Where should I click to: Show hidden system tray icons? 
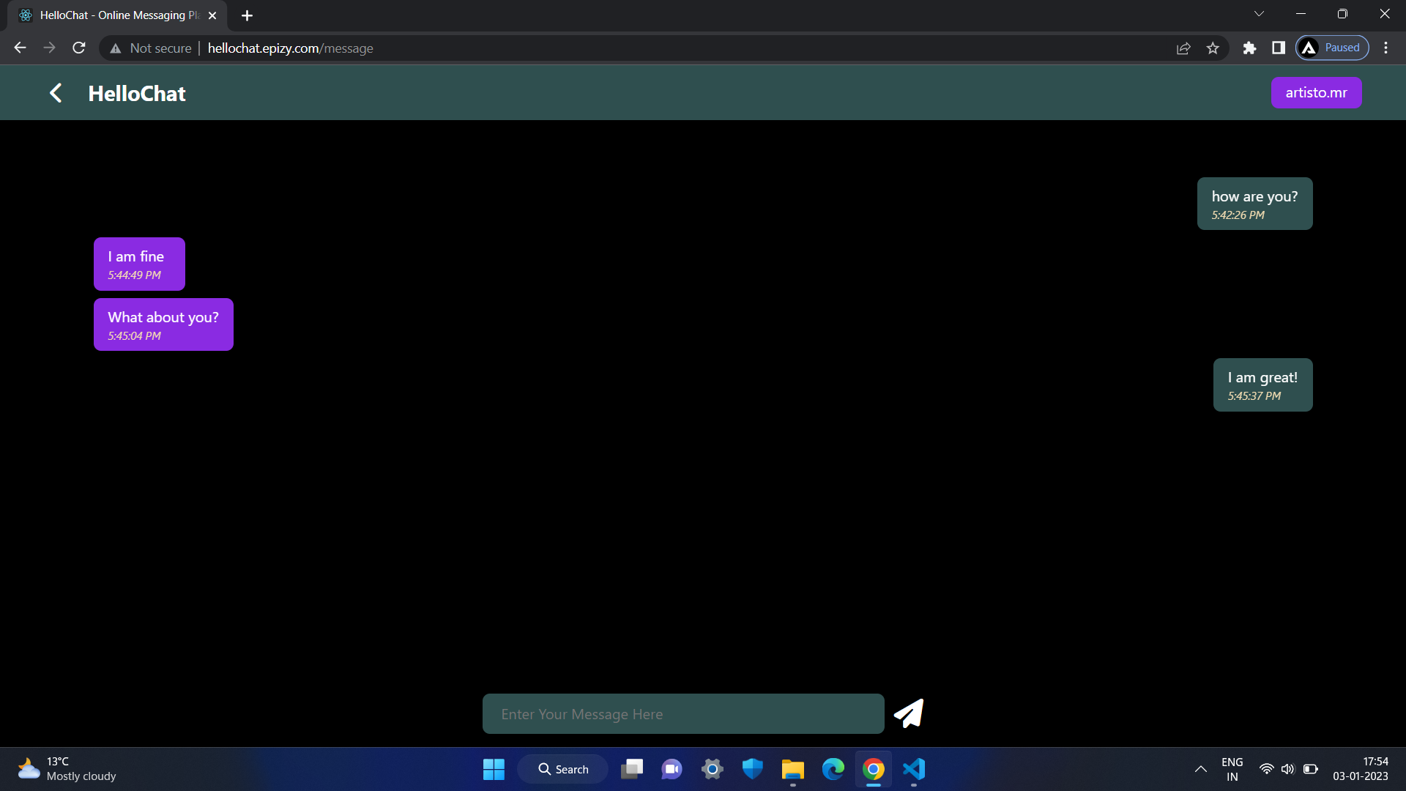pyautogui.click(x=1201, y=769)
